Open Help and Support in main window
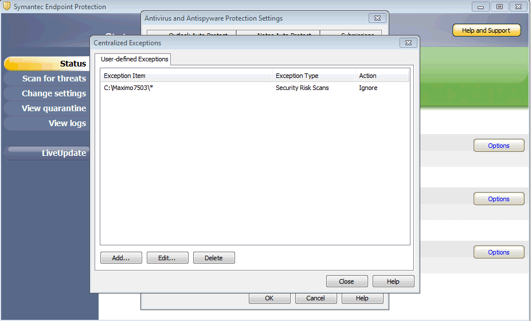This screenshot has width=532, height=321. (x=486, y=30)
